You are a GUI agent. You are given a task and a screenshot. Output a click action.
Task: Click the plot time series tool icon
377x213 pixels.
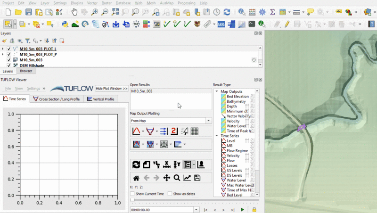136,131
